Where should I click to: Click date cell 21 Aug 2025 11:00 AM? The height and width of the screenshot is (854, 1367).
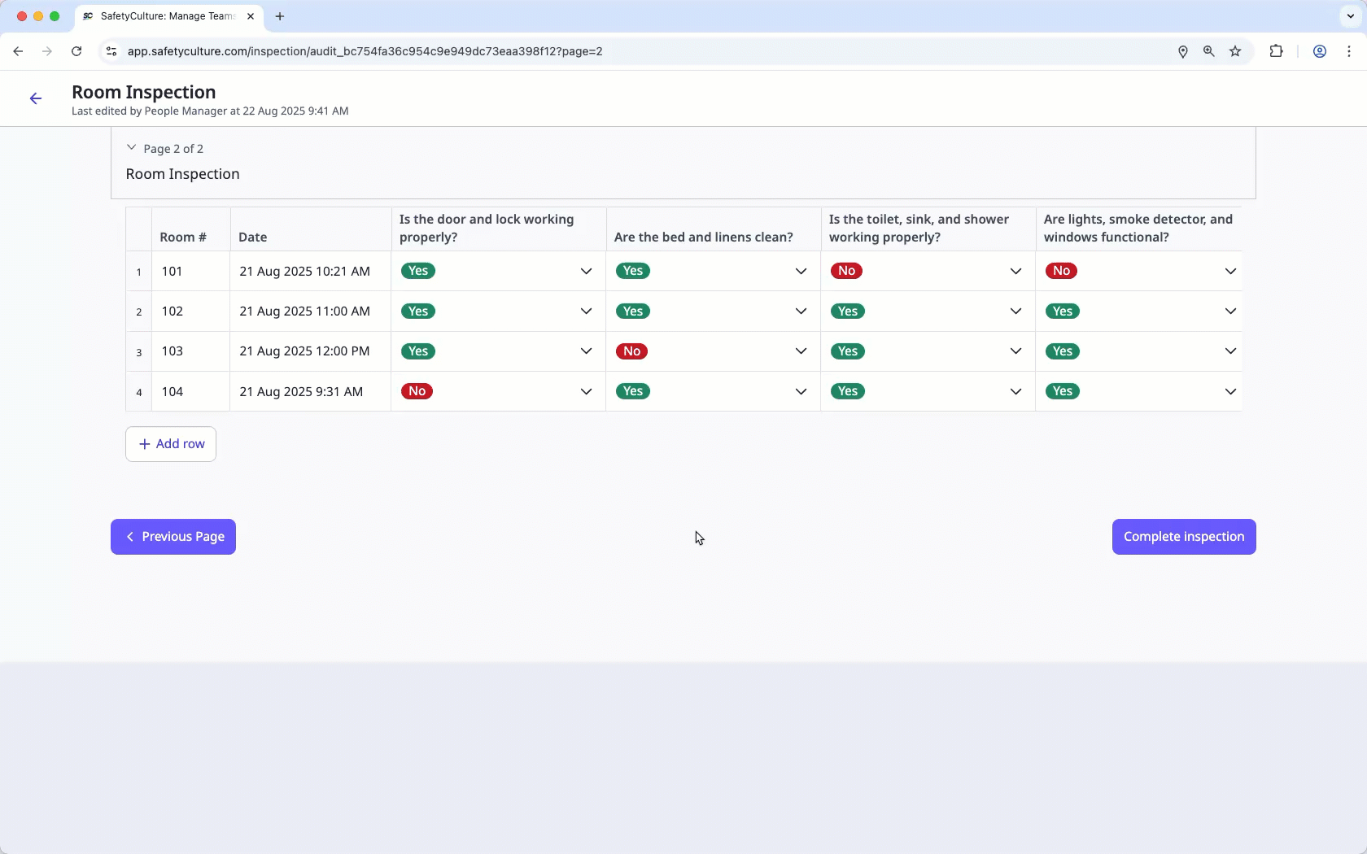tap(310, 312)
